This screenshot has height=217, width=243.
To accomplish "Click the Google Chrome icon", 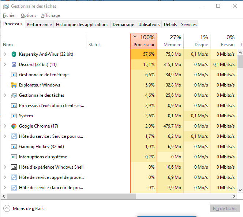I will tap(14, 126).
